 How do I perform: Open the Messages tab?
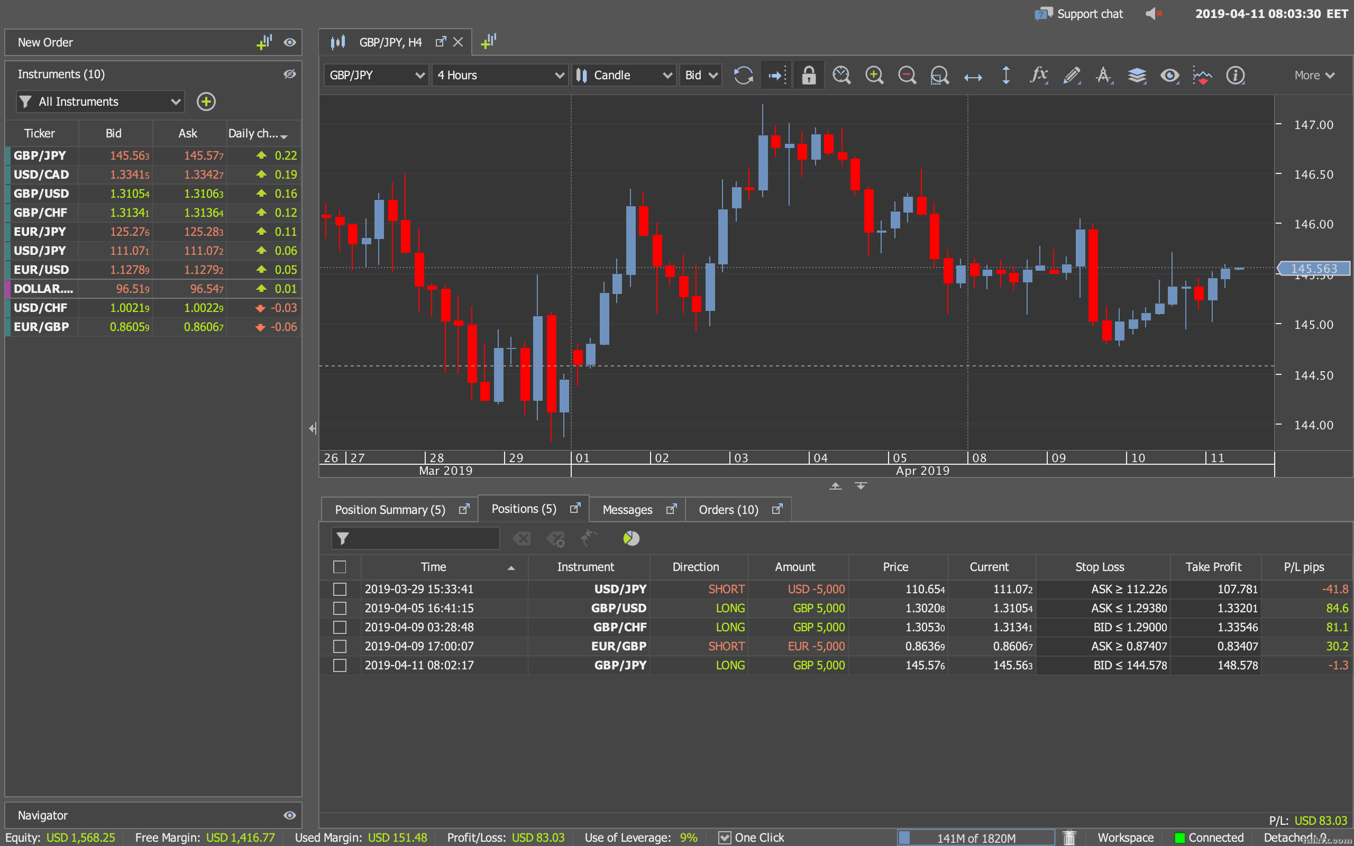pyautogui.click(x=637, y=510)
